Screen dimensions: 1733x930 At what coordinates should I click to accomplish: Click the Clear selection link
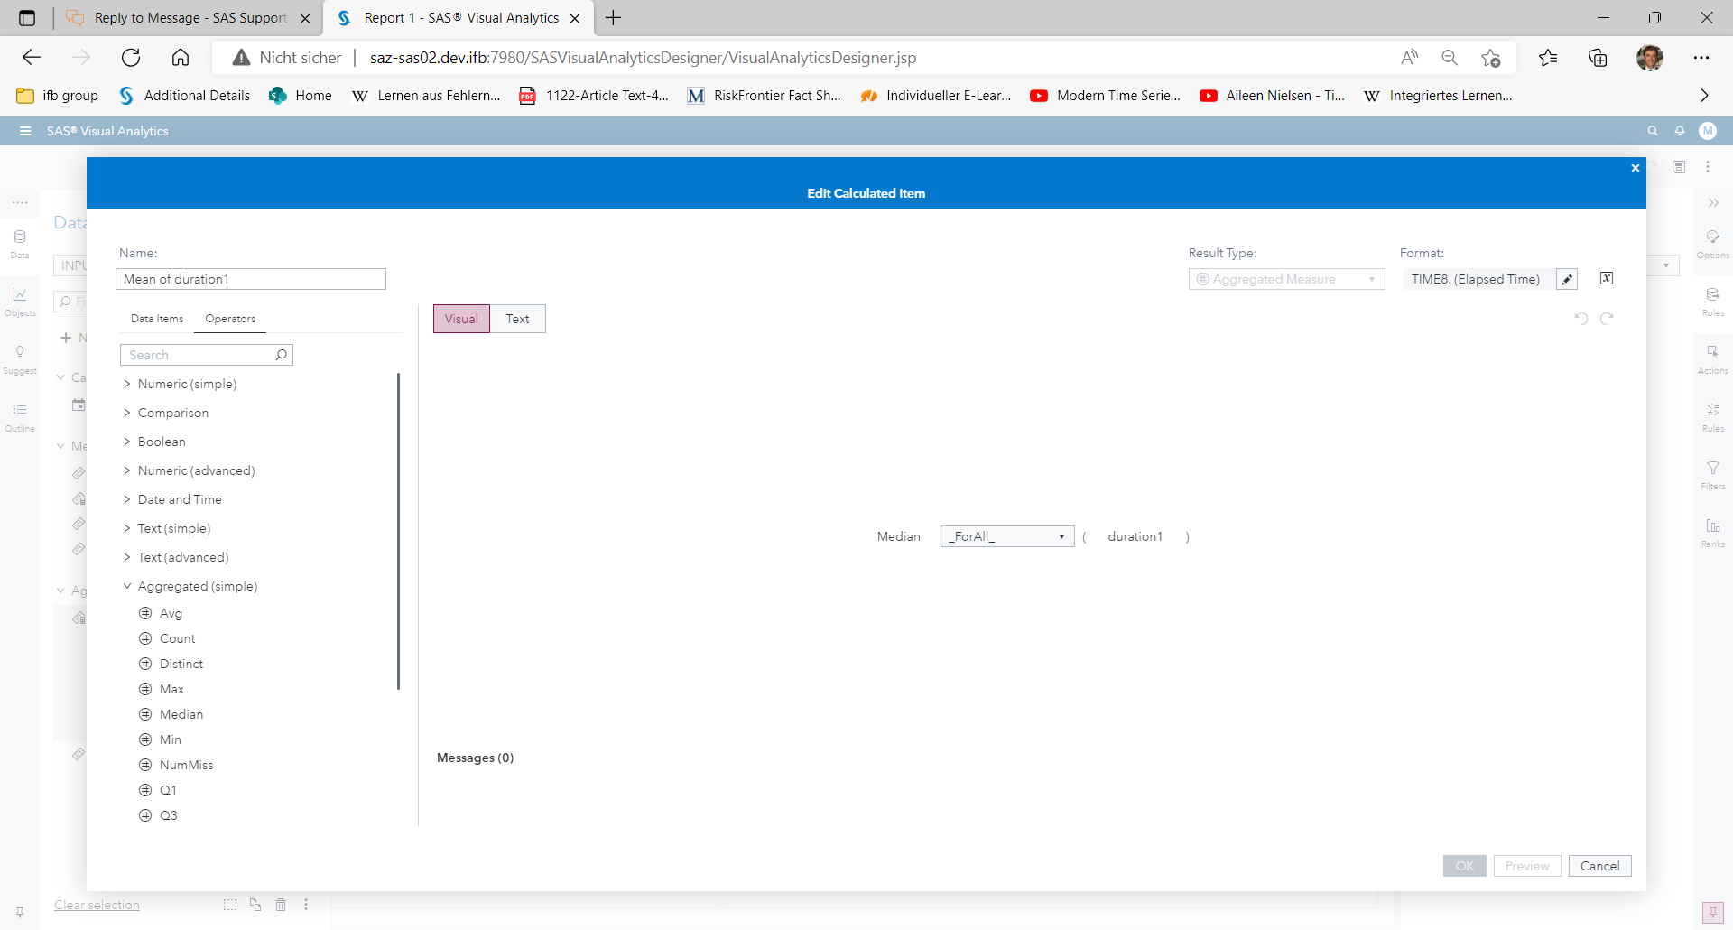point(96,905)
